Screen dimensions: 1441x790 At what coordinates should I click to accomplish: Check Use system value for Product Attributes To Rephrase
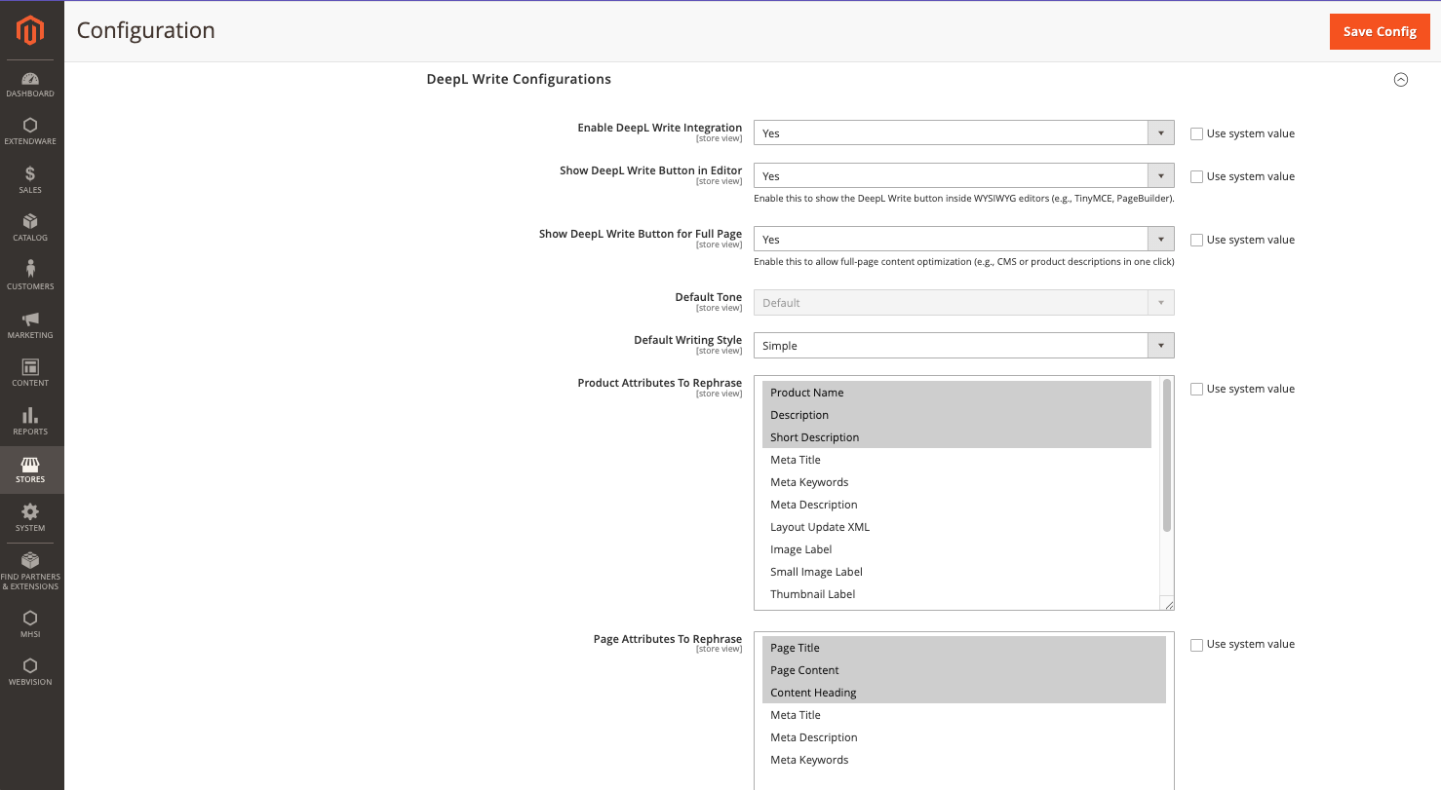coord(1196,389)
